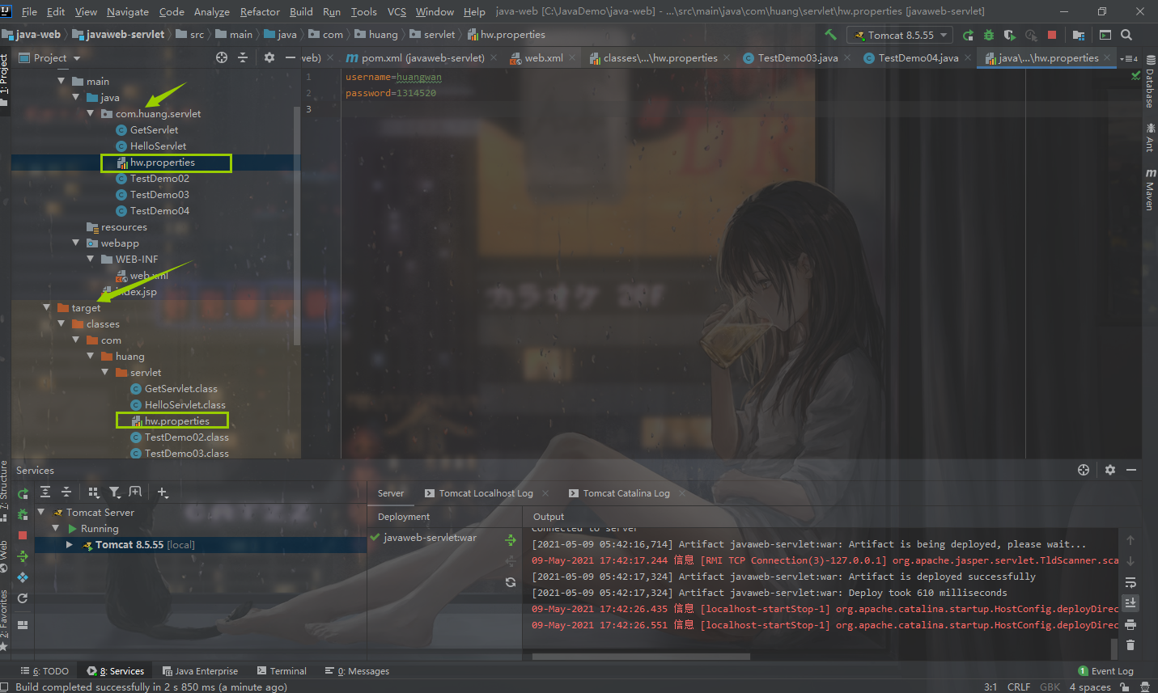Open Services filter funnel

115,492
